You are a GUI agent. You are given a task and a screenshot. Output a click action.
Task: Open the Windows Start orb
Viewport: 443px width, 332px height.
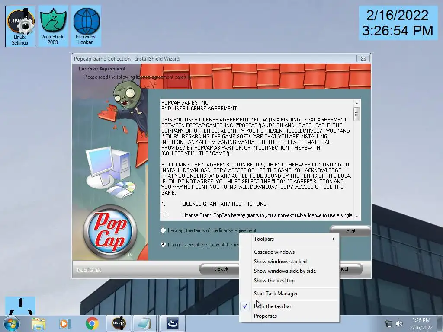coord(12,323)
